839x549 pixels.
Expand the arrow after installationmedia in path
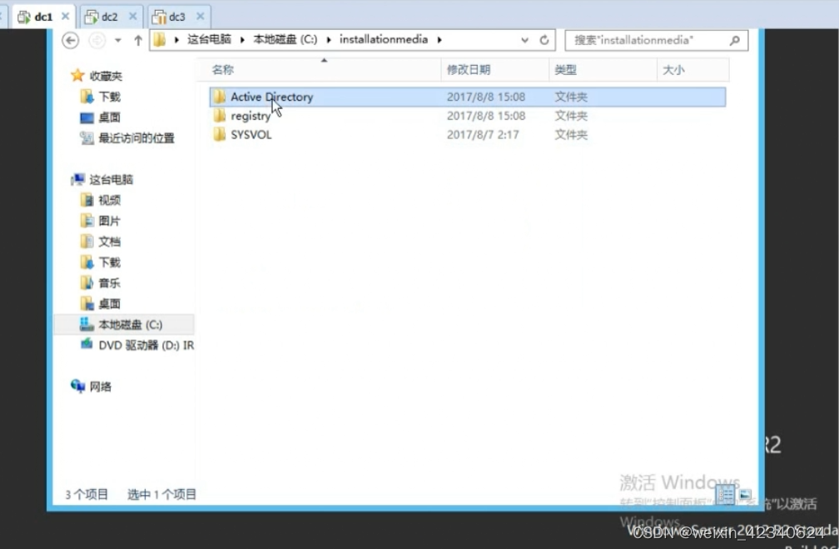439,40
